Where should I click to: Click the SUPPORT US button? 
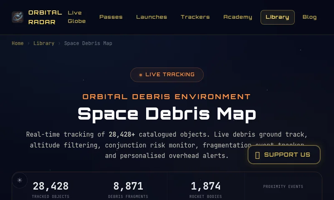pyautogui.click(x=284, y=155)
